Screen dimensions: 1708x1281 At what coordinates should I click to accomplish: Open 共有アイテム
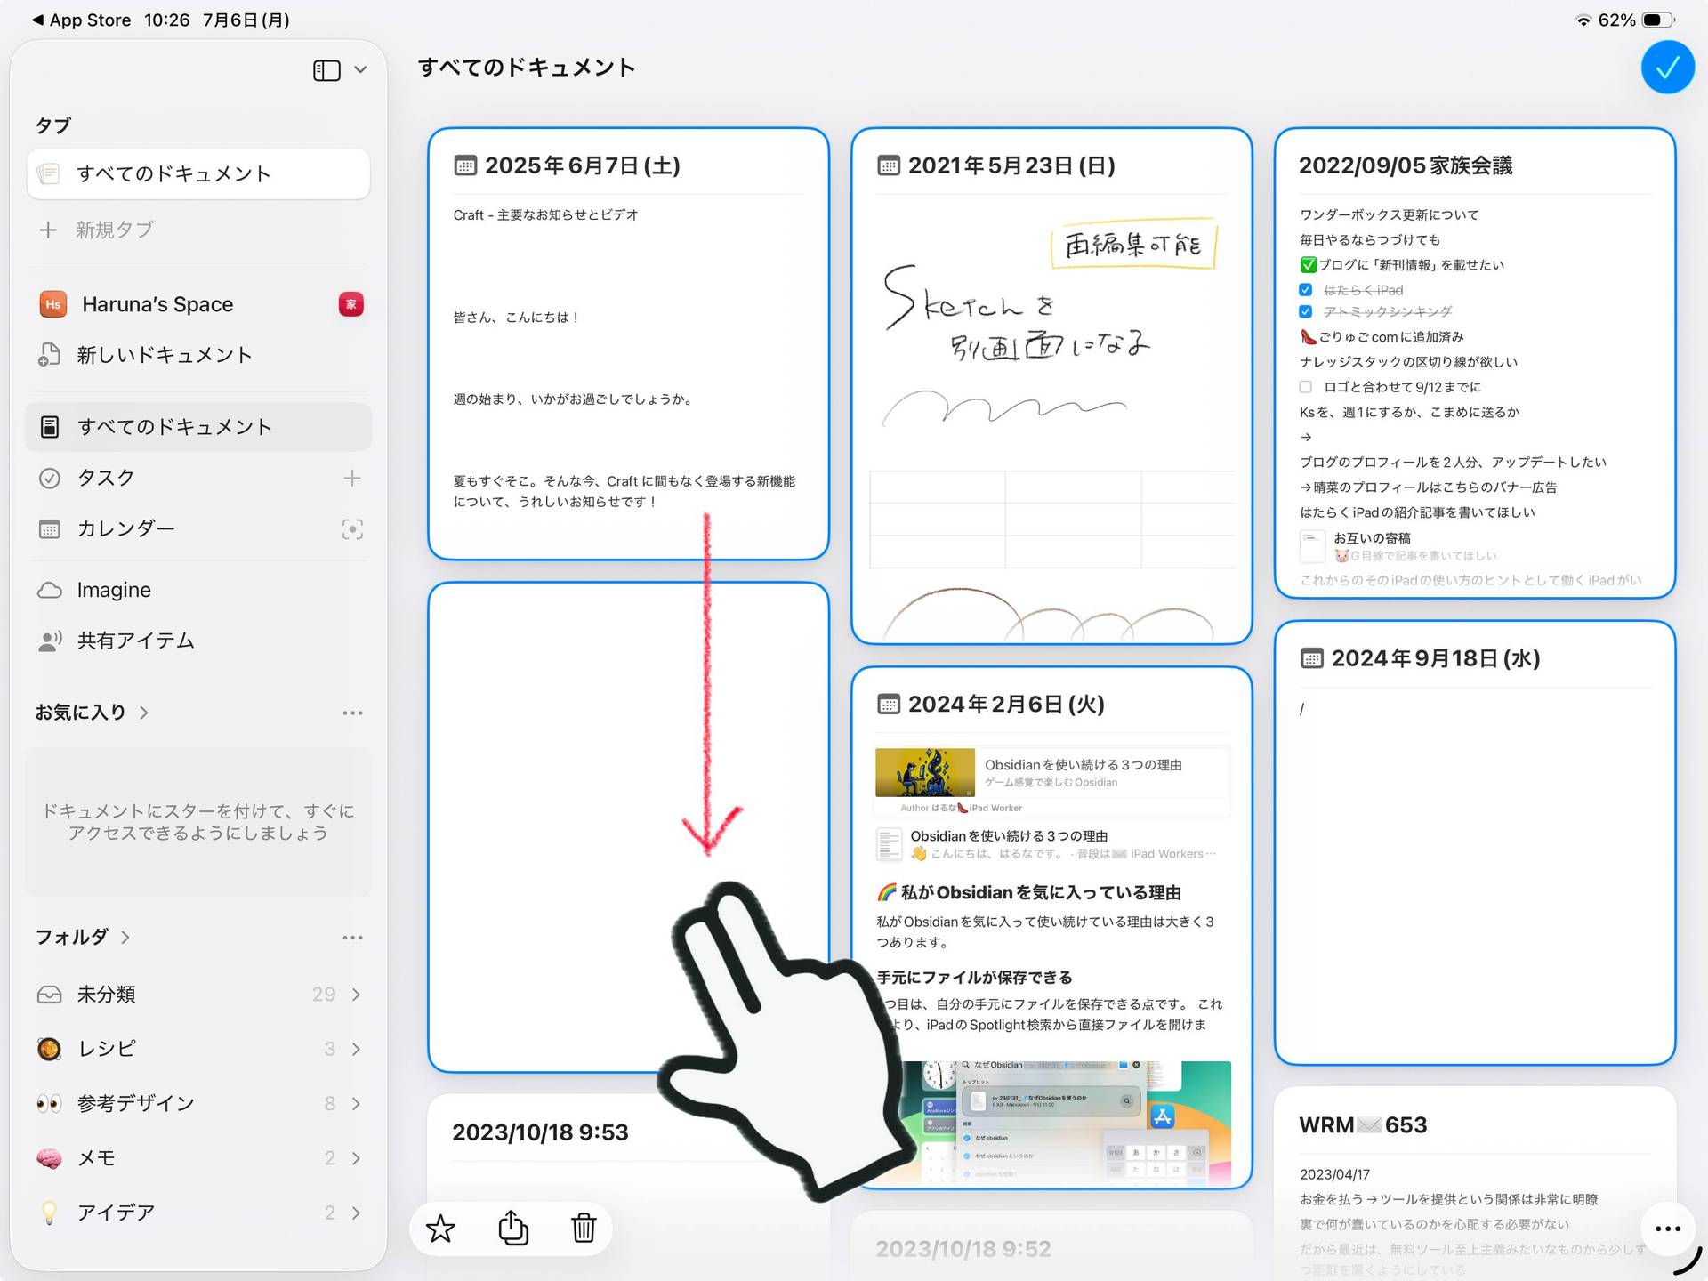click(x=199, y=640)
